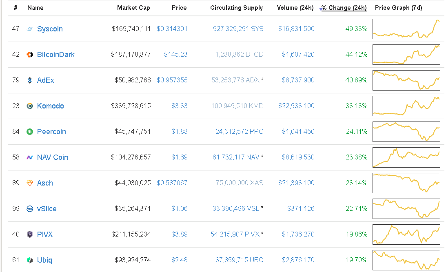Open the Komodo name link
This screenshot has width=446, height=272.
(50, 106)
